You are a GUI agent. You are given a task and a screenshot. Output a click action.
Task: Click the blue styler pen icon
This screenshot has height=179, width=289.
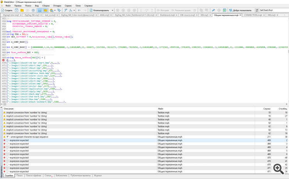coord(214,10)
